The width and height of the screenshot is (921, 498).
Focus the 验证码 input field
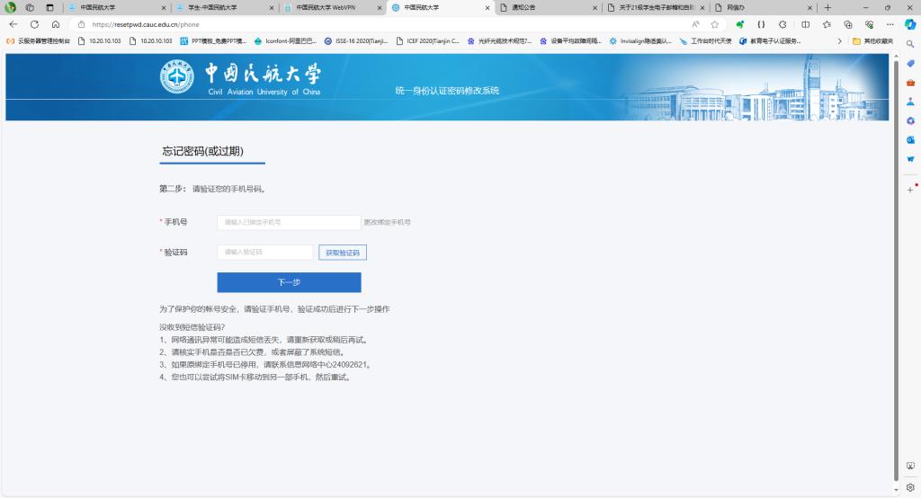click(264, 253)
